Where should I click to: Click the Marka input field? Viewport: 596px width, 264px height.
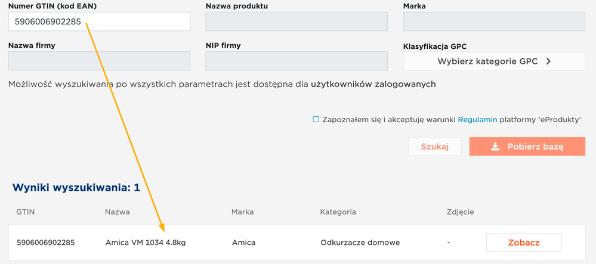[494, 21]
